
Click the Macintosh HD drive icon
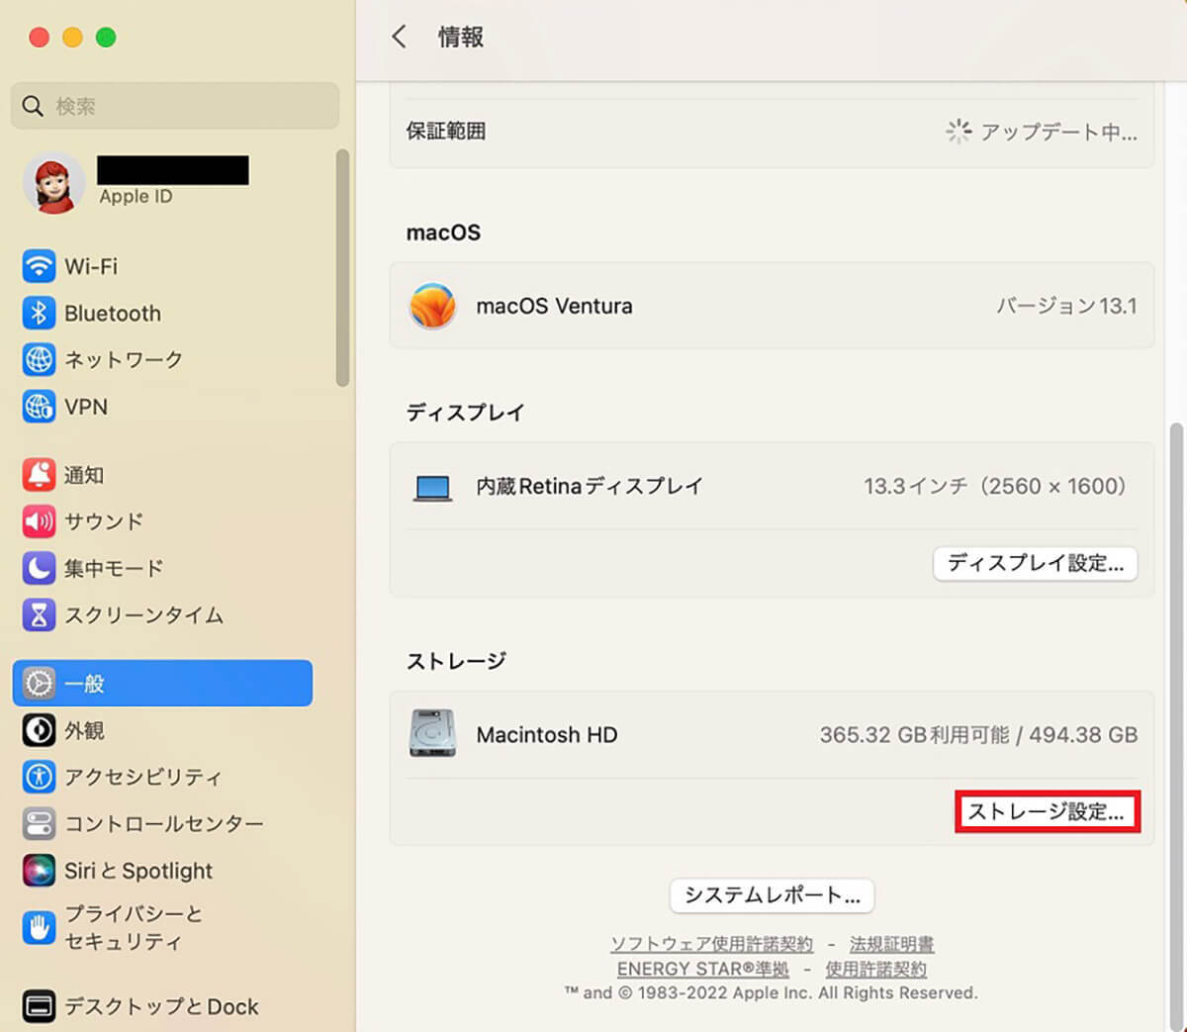pyautogui.click(x=433, y=734)
